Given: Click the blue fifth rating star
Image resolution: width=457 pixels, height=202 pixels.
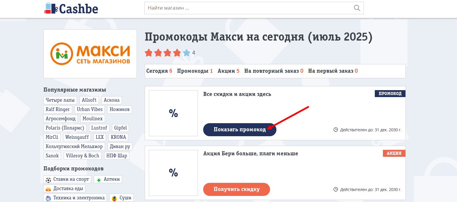Looking at the screenshot, I should coord(187,53).
